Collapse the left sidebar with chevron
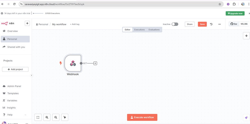This screenshot has height=124, width=250. [x=32, y=76]
